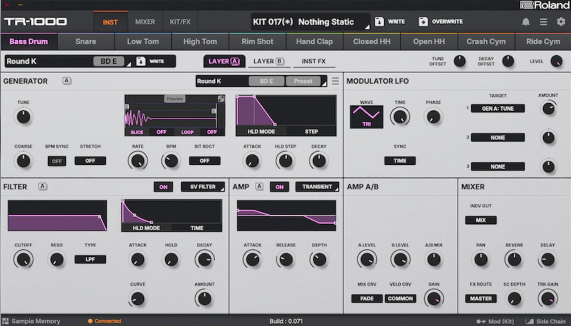Select the TRI wave shape display
This screenshot has height=326, width=571.
[x=366, y=117]
